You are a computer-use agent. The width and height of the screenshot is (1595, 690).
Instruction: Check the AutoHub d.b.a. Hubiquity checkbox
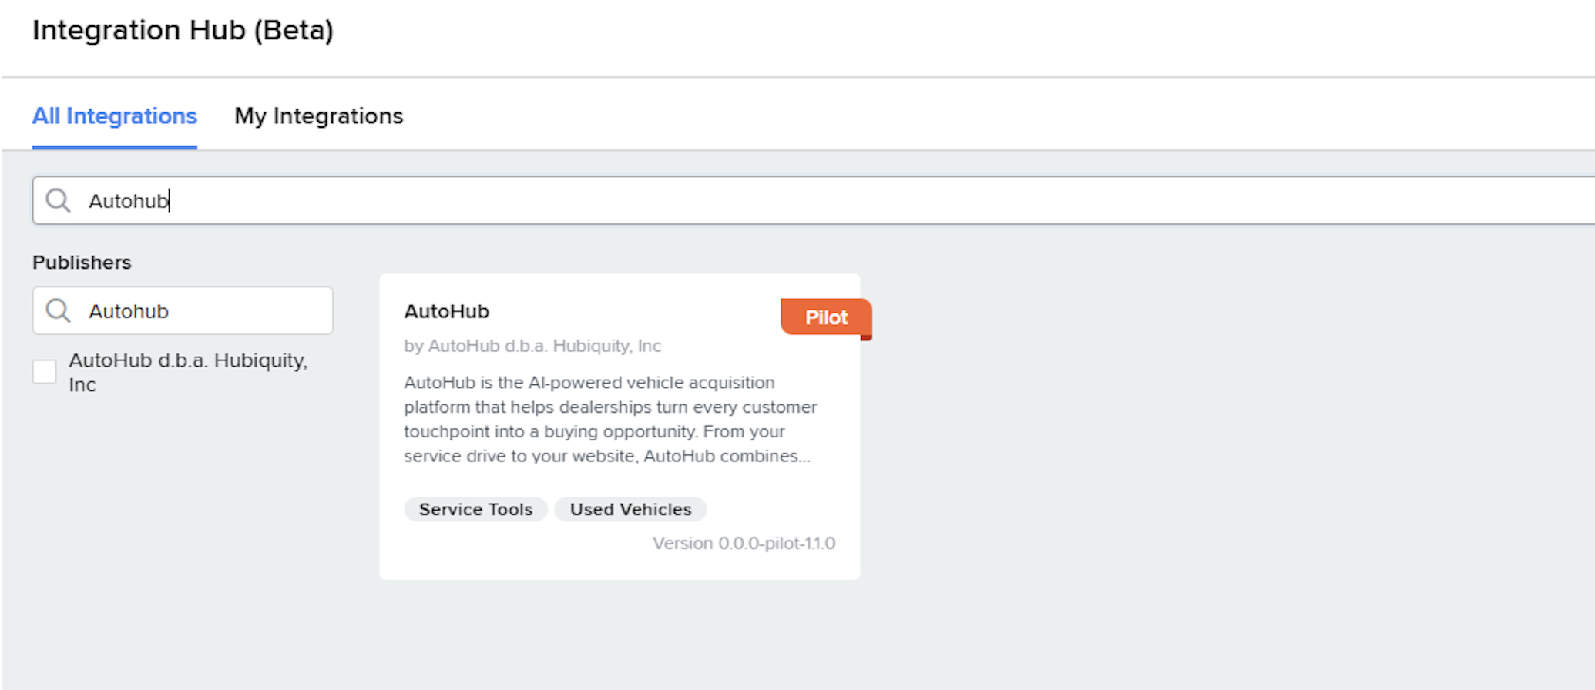pos(45,371)
